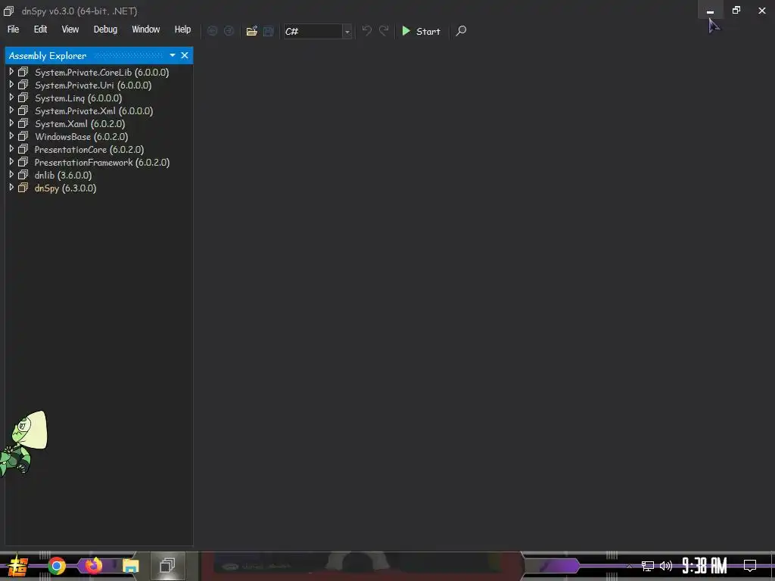Viewport: 775px width, 581px height.
Task: Open the Help menu
Action: [x=182, y=30]
